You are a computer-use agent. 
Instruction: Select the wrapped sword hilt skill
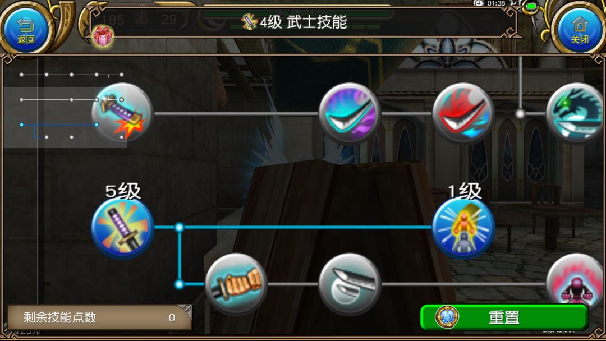click(236, 284)
